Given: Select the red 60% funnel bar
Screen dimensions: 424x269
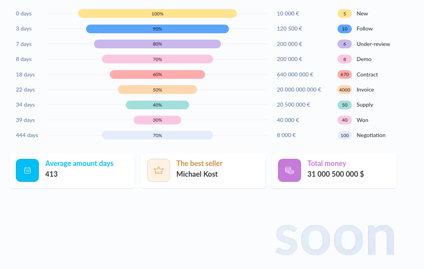Looking at the screenshot, I should coord(157,74).
